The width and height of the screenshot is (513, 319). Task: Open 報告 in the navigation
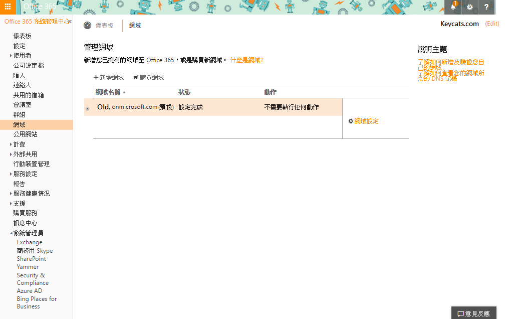[x=20, y=184]
